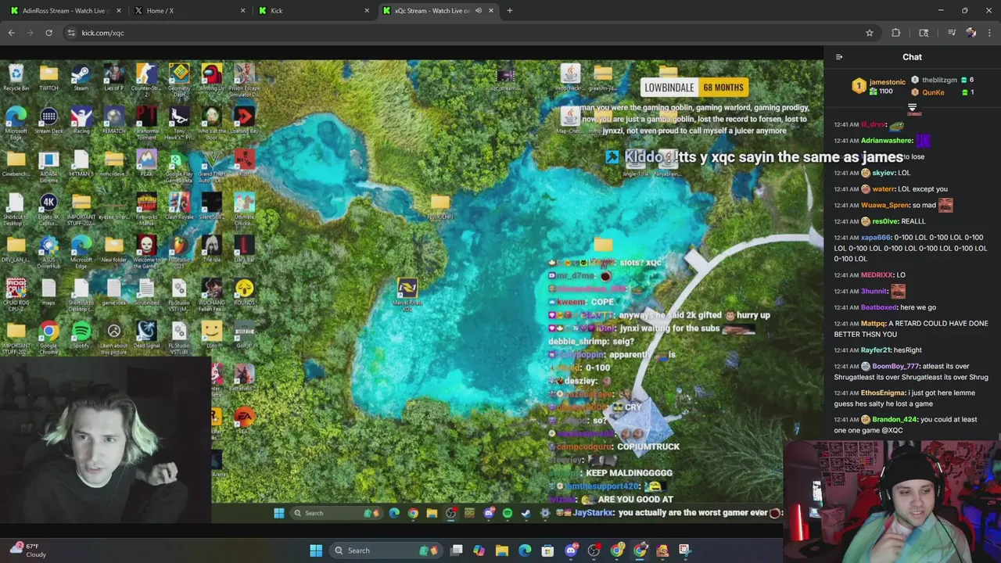
Task: Launch REMATCH desktop icon
Action: (x=113, y=121)
